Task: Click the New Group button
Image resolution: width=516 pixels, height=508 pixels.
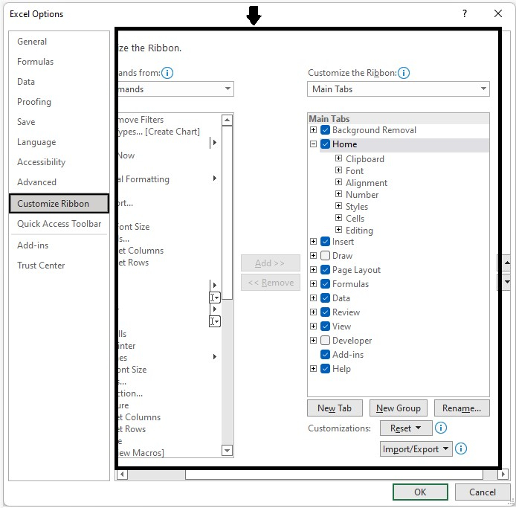Action: coord(399,408)
